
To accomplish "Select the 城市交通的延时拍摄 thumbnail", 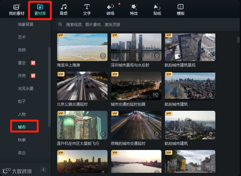I will pyautogui.click(x=136, y=86).
